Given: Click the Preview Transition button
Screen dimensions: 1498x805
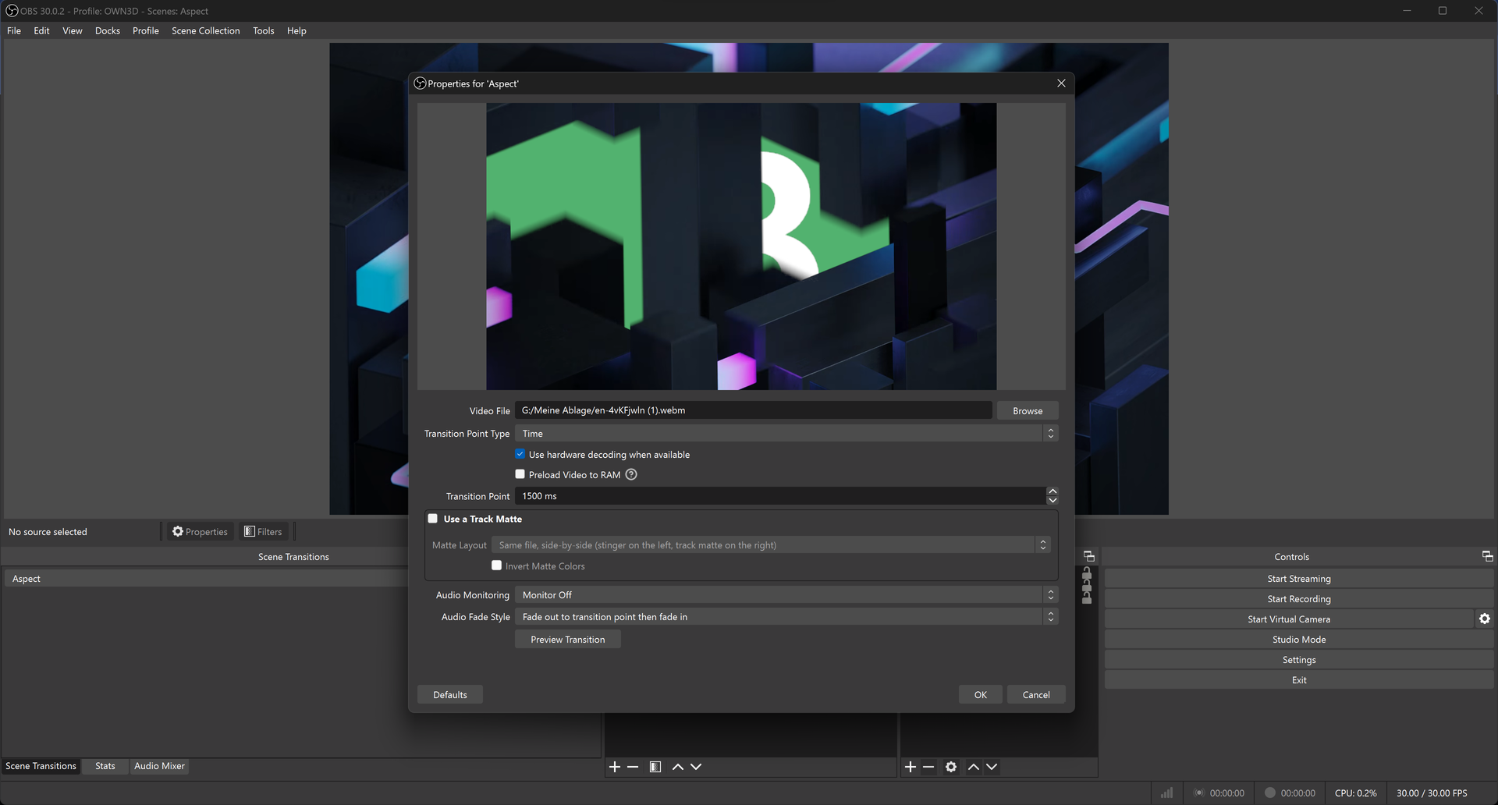Looking at the screenshot, I should click(568, 640).
